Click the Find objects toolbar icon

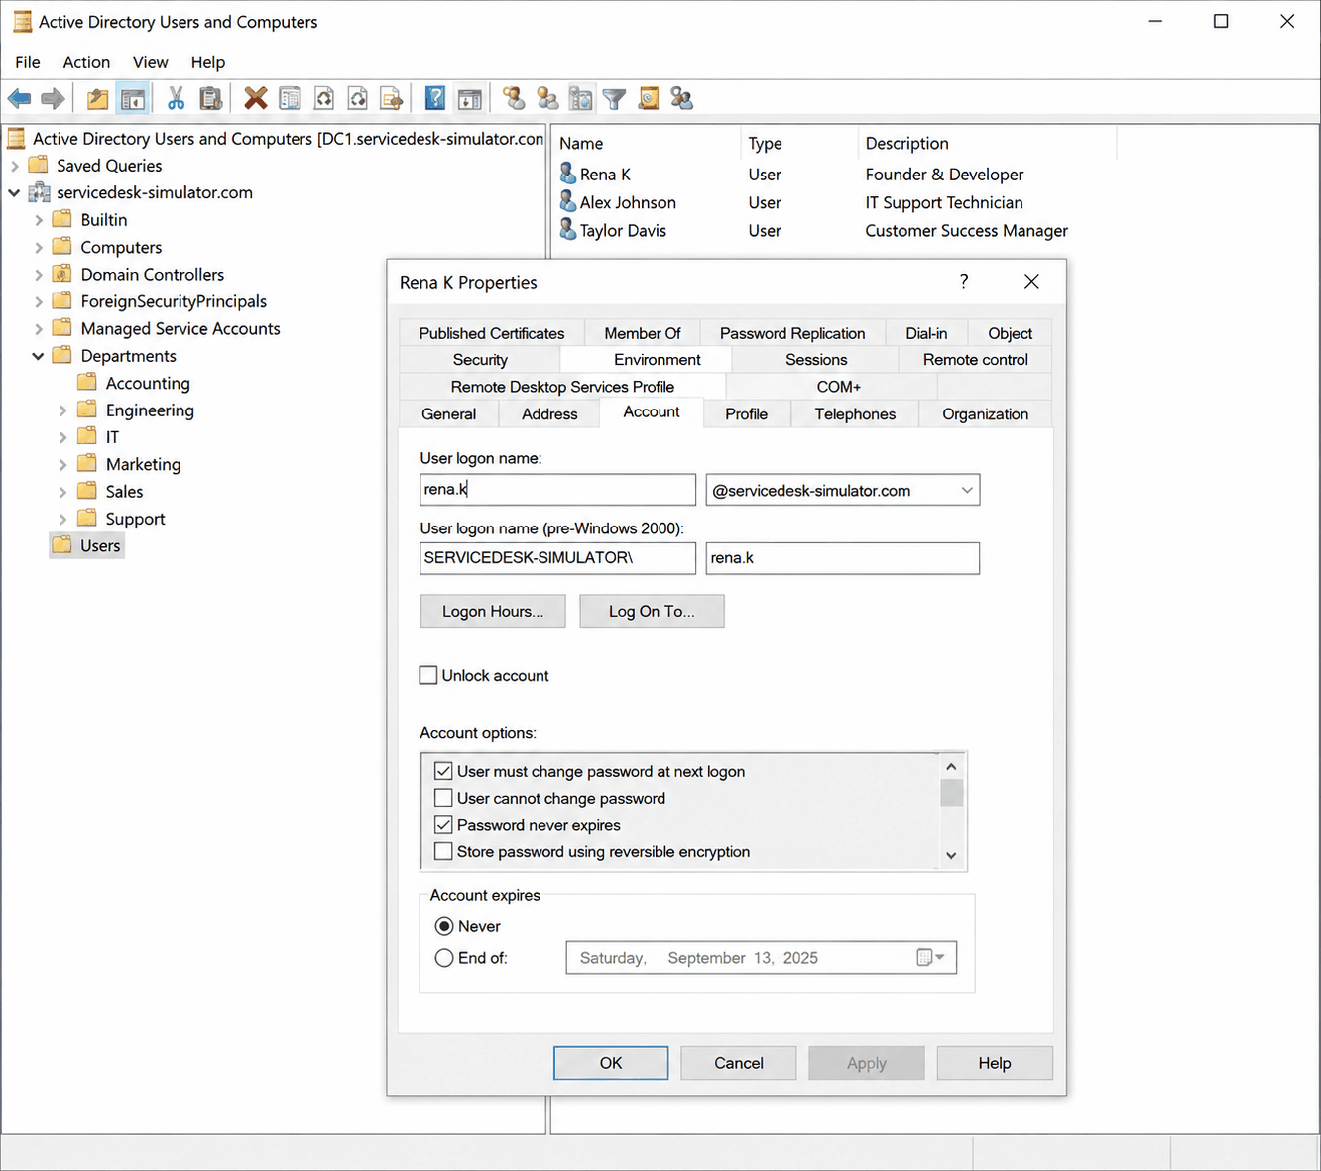click(649, 98)
